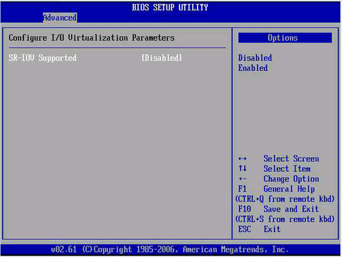Viewport: 342px width, 257px height.
Task: Click the up-down arrows key hint
Action: point(243,169)
